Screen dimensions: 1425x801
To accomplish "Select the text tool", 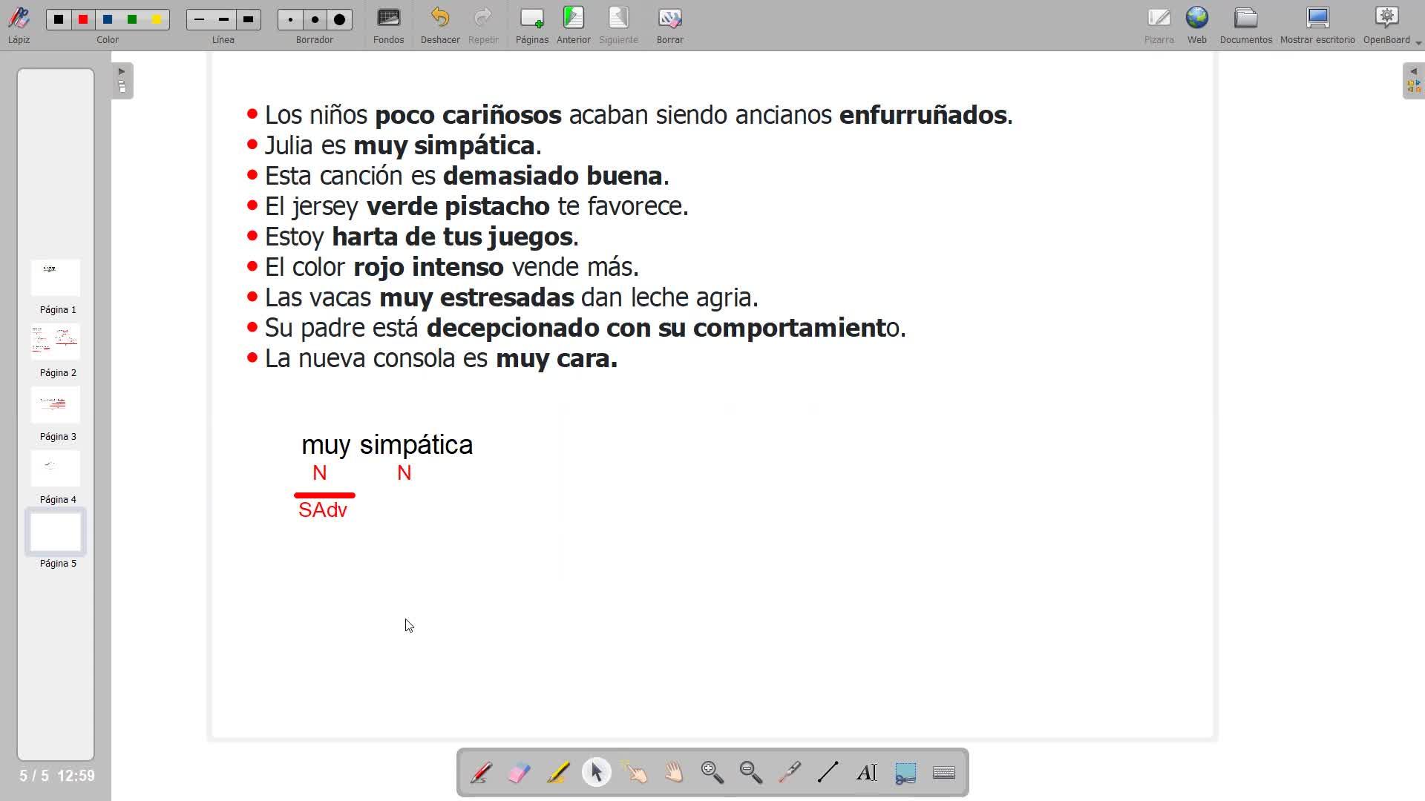I will point(867,773).
